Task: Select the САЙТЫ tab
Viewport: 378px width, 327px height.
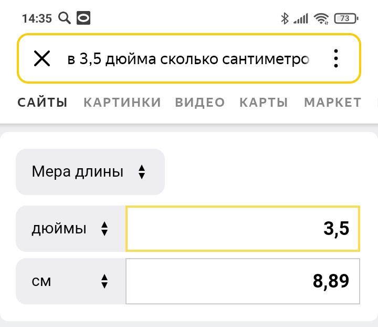Action: tap(43, 102)
